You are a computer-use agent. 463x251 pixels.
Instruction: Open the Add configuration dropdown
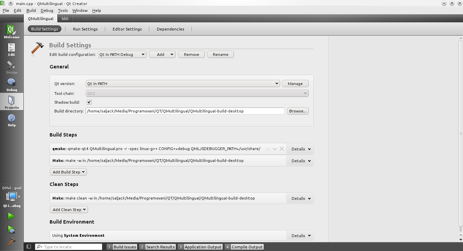coord(162,54)
